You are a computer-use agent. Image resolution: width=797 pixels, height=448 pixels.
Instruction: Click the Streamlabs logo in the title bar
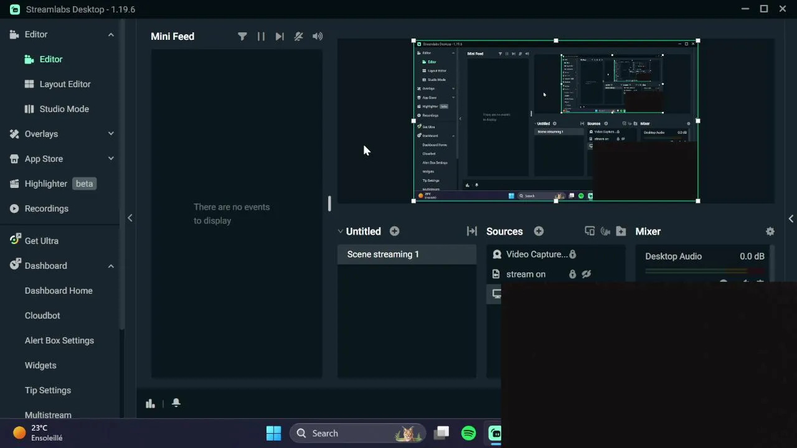point(14,9)
